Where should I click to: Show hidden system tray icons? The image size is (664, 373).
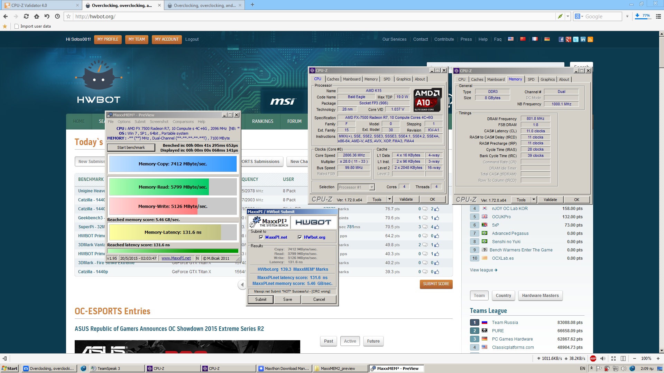[x=591, y=369]
